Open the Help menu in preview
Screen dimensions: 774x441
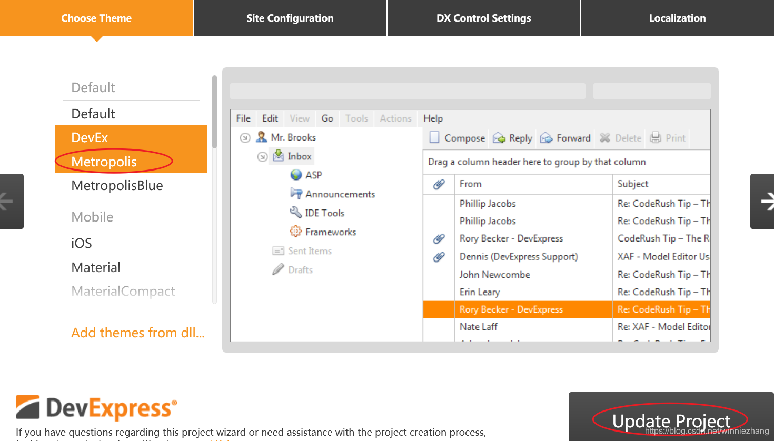[433, 118]
